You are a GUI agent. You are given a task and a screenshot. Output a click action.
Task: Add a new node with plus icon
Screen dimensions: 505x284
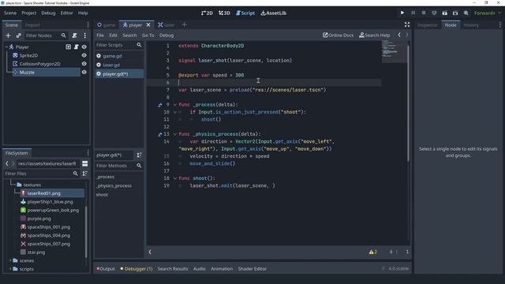click(9, 35)
